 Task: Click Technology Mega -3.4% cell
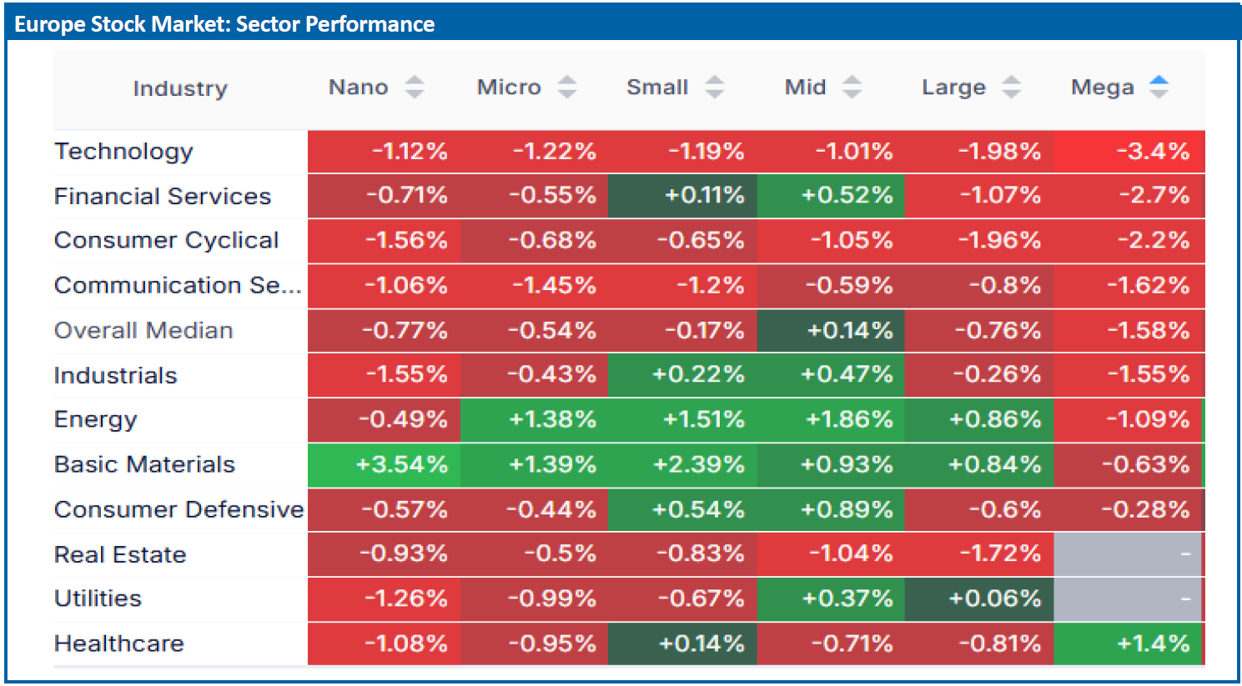pos(1129,152)
